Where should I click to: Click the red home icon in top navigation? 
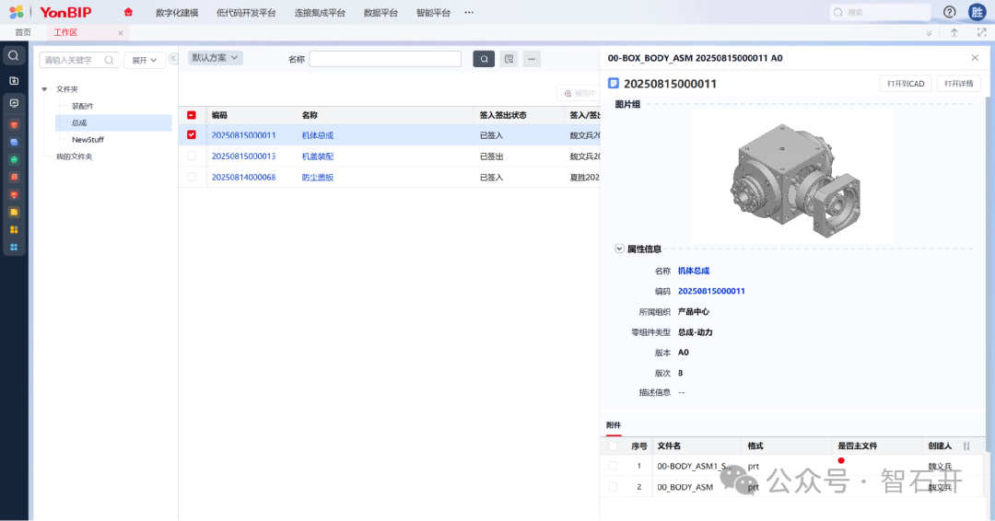coord(128,12)
